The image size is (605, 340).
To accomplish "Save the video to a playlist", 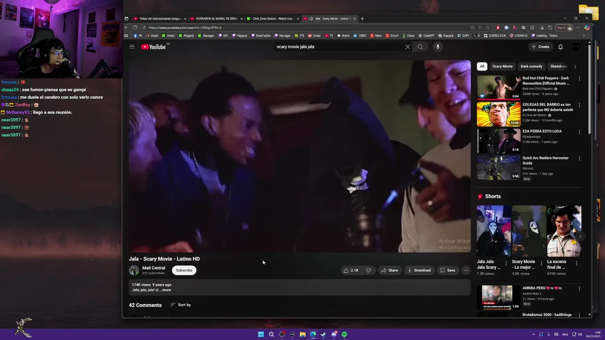I will click(448, 270).
